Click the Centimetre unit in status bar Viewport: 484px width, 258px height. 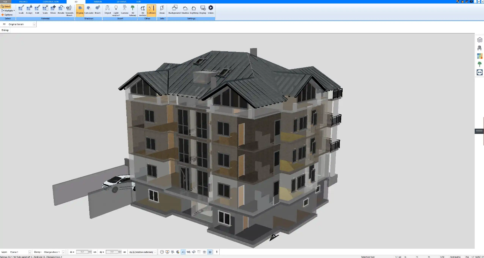point(455,257)
